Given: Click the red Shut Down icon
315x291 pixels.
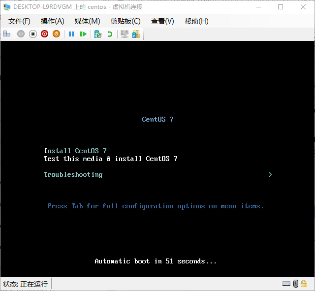Looking at the screenshot, I should click(45, 34).
